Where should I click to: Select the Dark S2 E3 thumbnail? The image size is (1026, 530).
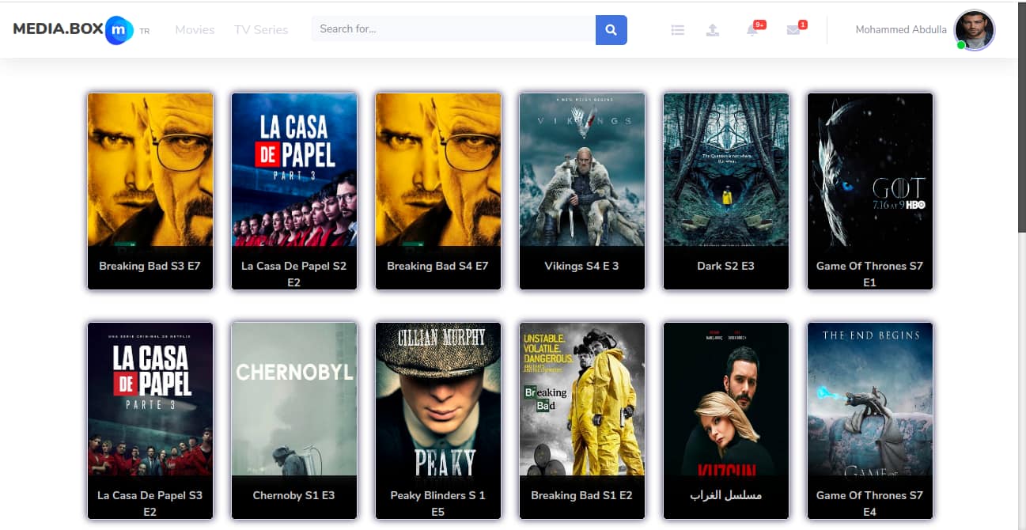pyautogui.click(x=726, y=169)
